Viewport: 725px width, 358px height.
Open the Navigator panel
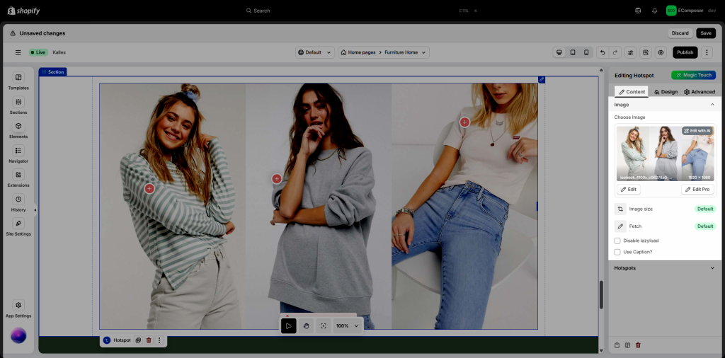point(18,154)
